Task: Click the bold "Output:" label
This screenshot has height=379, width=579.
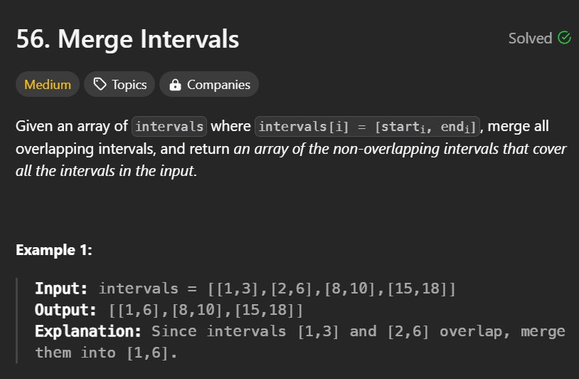Action: point(65,310)
